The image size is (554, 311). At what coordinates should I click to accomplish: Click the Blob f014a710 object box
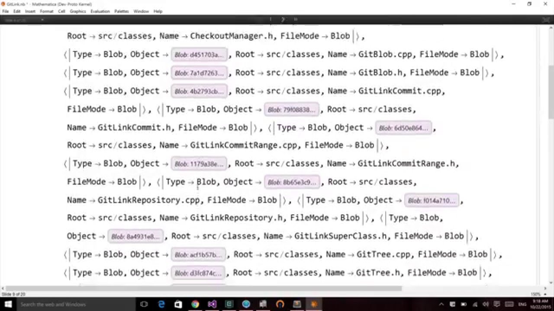pos(432,200)
